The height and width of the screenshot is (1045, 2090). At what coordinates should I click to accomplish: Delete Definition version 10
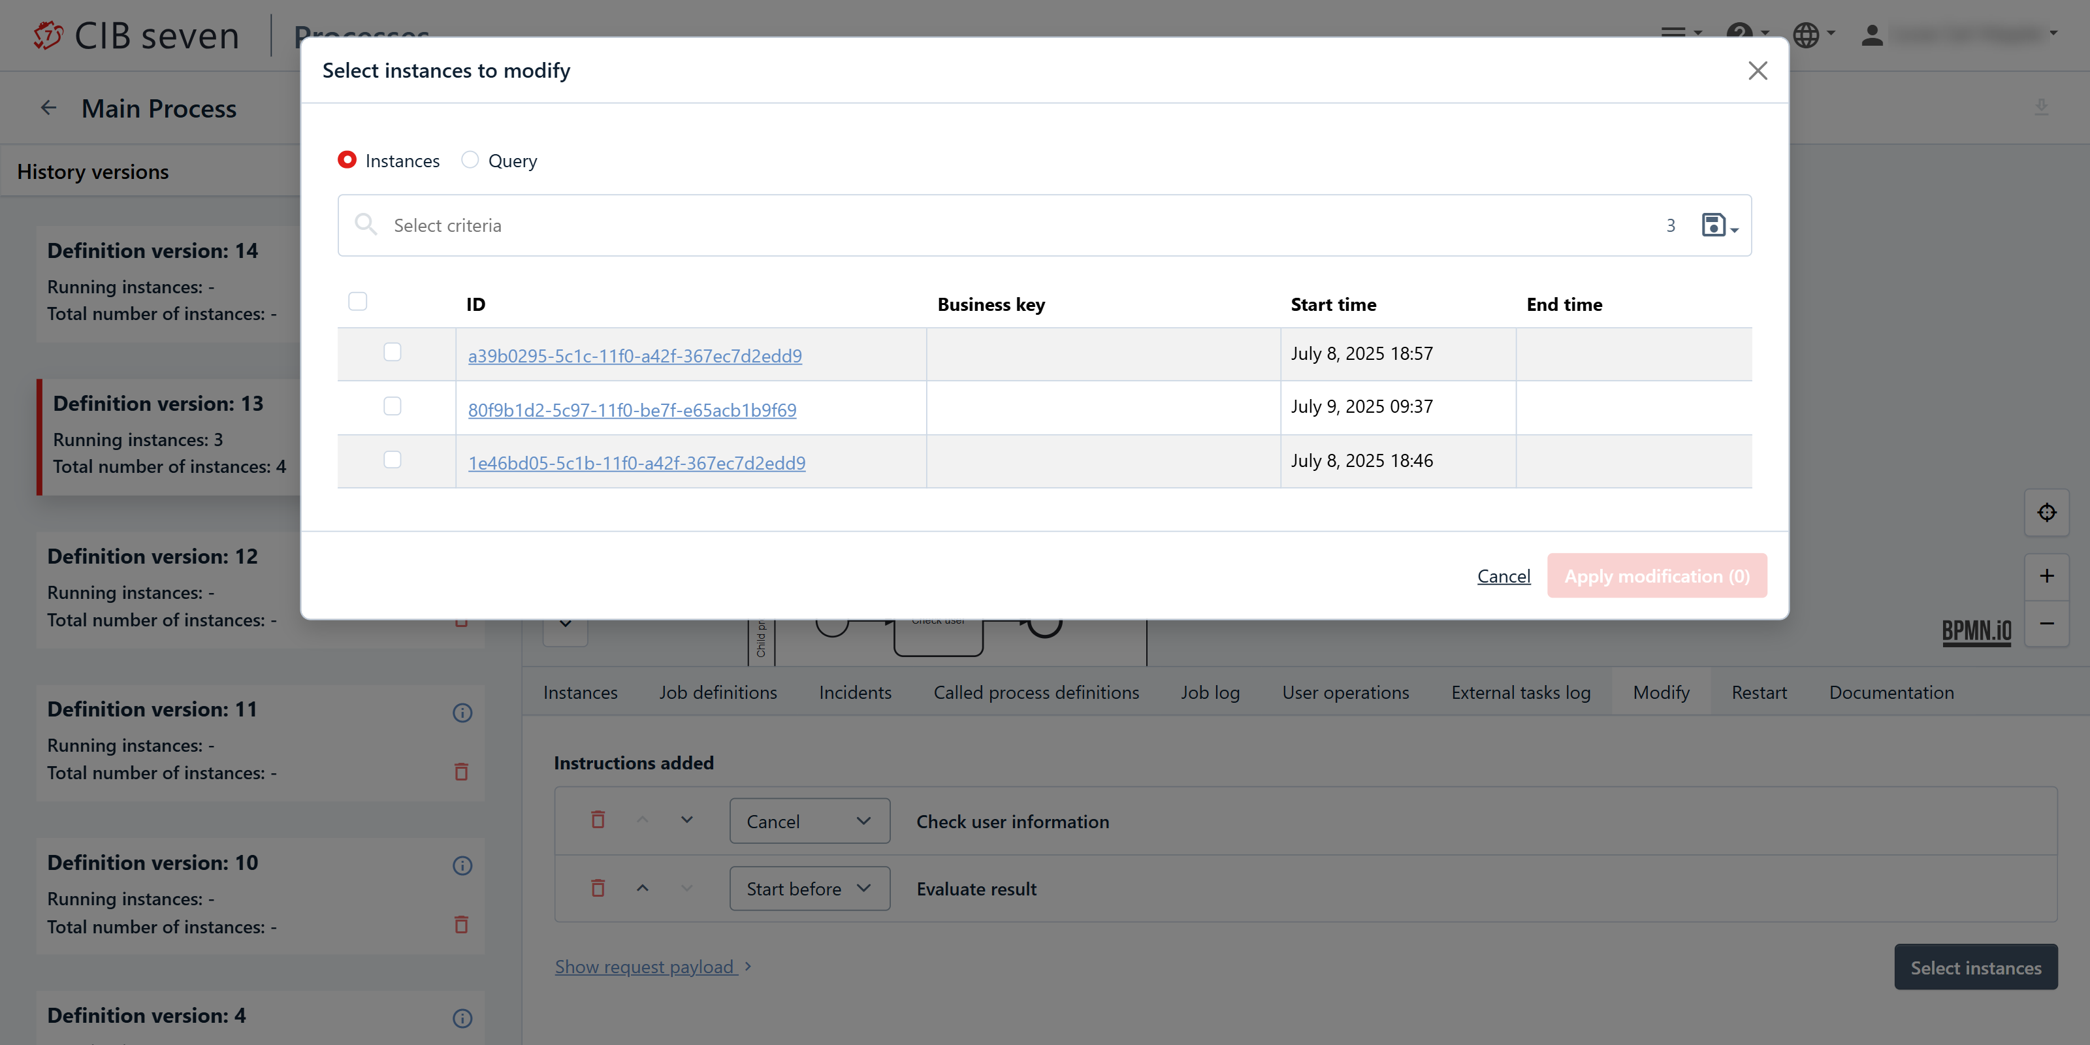coord(461,924)
